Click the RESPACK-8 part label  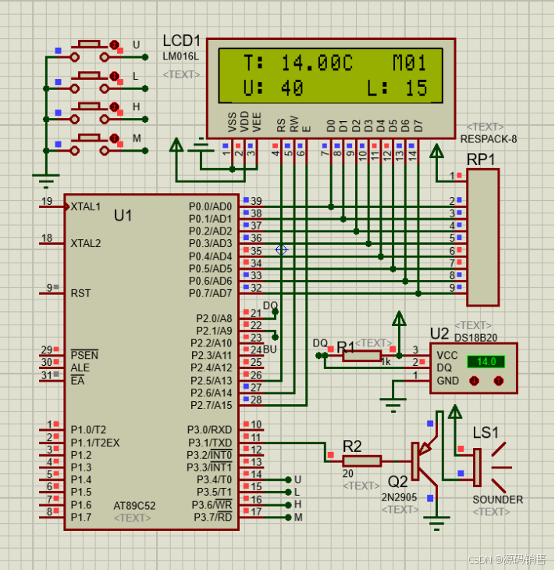pyautogui.click(x=488, y=139)
